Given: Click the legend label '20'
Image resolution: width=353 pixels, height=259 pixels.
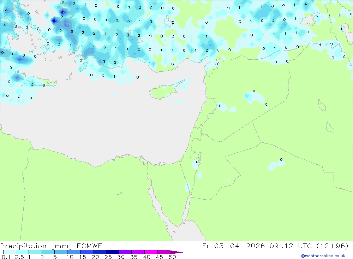Looking at the screenshot, I should click(x=95, y=257).
